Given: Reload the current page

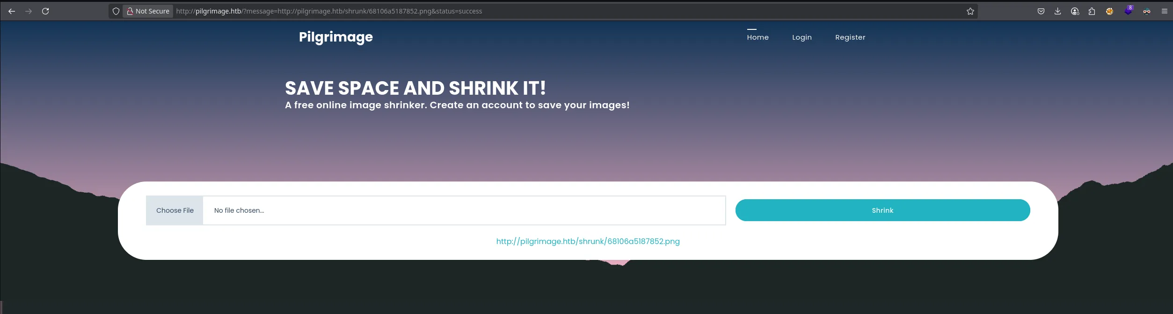Looking at the screenshot, I should click(45, 11).
